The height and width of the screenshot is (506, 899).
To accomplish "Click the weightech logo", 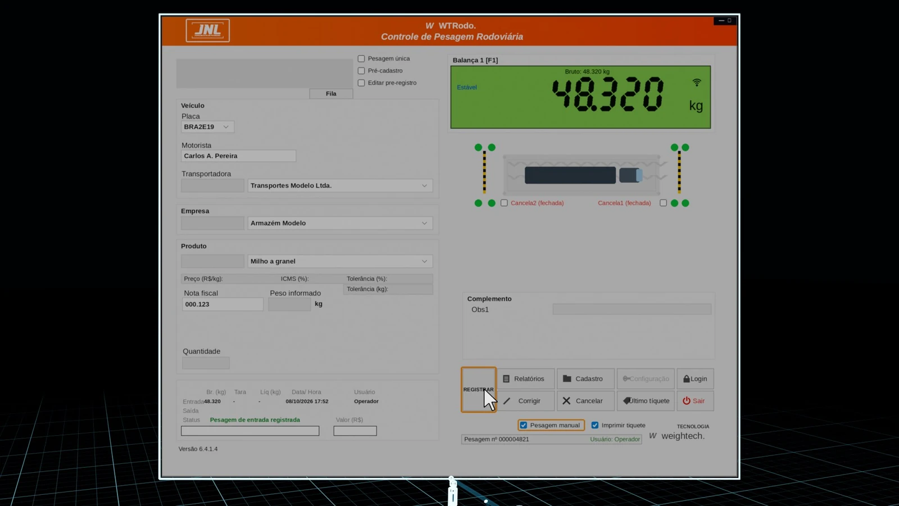I will (677, 436).
